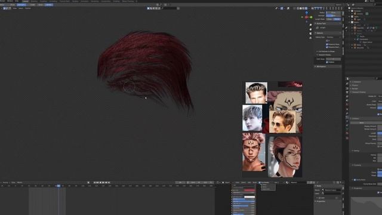Screen dimensions: 382x215
Task: Click the Scene Collection icon in outliner
Action: 349,8
